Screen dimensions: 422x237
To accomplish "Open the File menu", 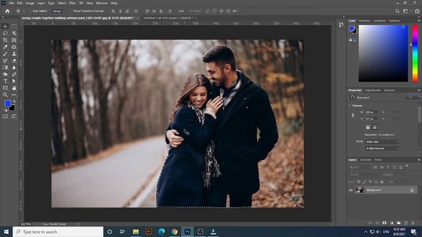I will (11, 3).
